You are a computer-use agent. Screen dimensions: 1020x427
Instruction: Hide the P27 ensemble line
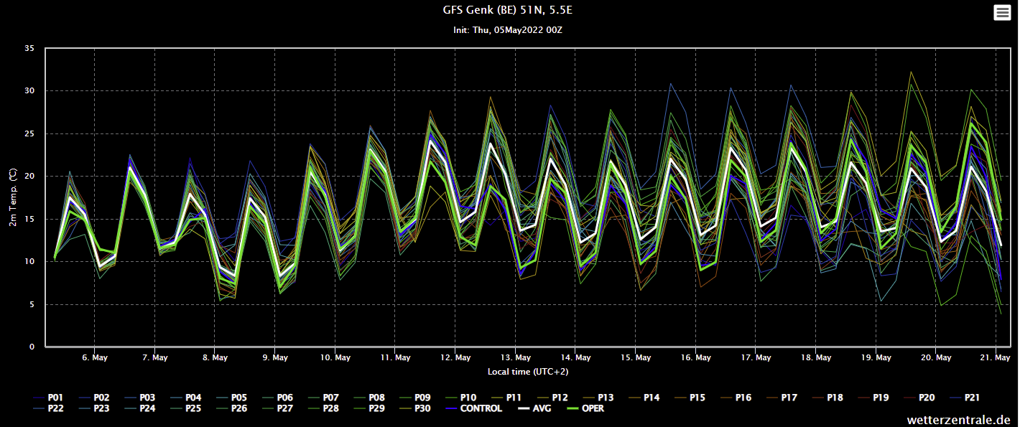tap(279, 408)
